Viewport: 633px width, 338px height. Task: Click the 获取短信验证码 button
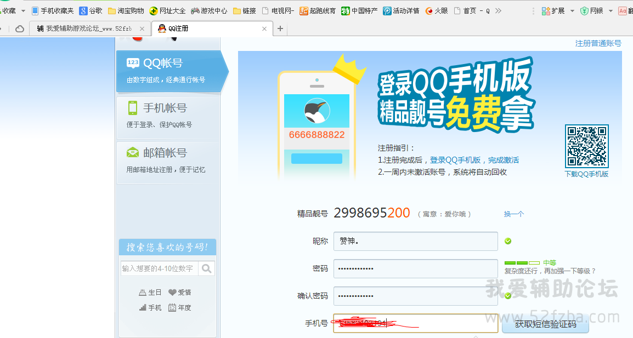545,324
